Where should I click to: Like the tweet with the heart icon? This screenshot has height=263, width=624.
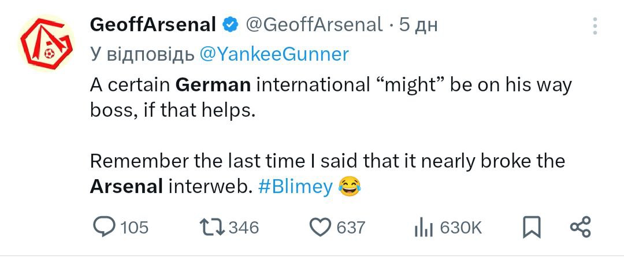(x=320, y=227)
